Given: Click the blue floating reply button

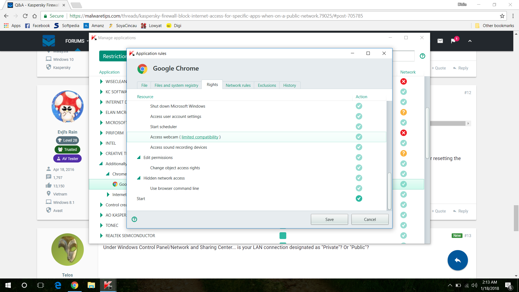Looking at the screenshot, I should click(457, 260).
